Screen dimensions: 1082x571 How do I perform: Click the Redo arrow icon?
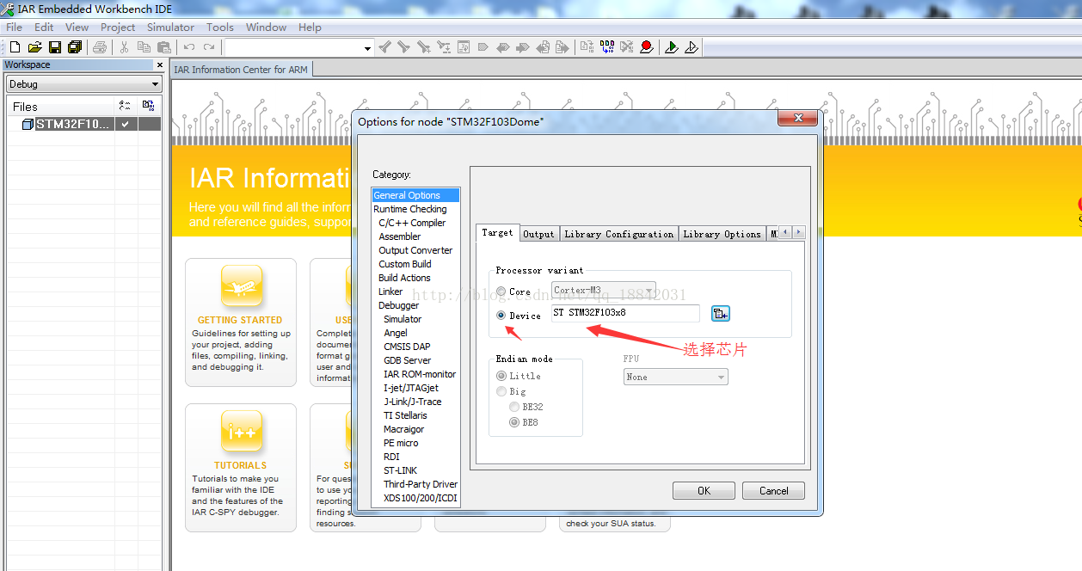(209, 47)
